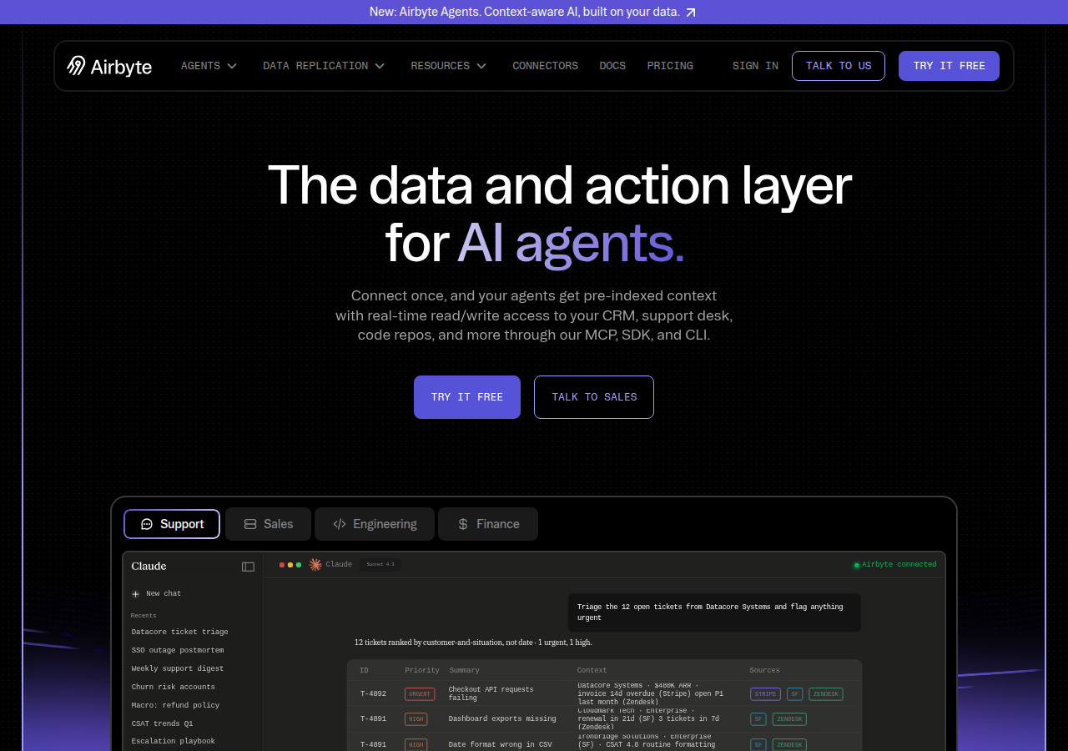This screenshot has width=1068, height=751.
Task: Open the Docs nav item
Action: pos(612,66)
